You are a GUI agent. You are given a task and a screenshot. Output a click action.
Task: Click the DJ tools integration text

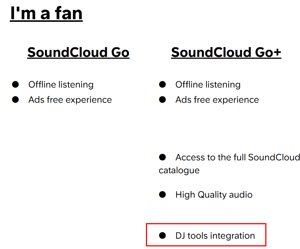click(x=215, y=236)
